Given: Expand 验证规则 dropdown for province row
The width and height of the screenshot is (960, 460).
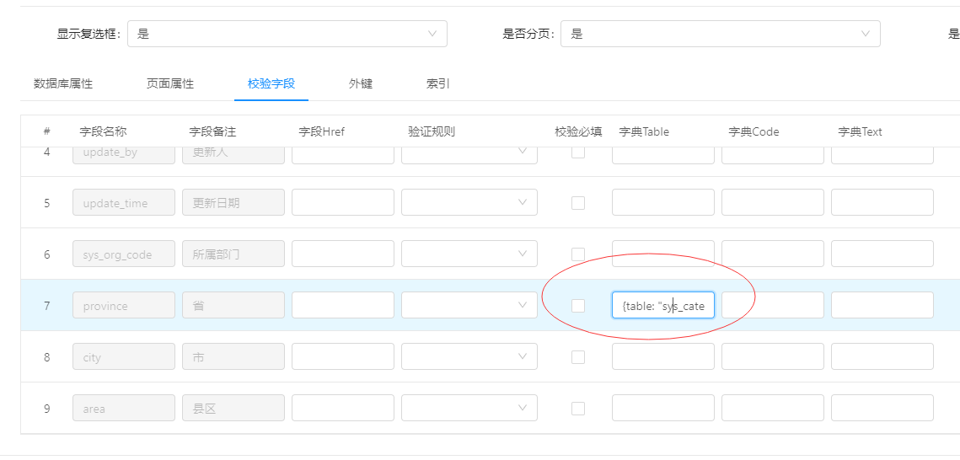Looking at the screenshot, I should 469,305.
